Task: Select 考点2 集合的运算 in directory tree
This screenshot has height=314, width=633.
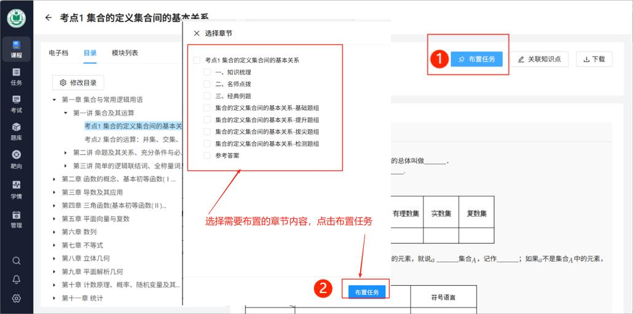Action: pos(133,139)
